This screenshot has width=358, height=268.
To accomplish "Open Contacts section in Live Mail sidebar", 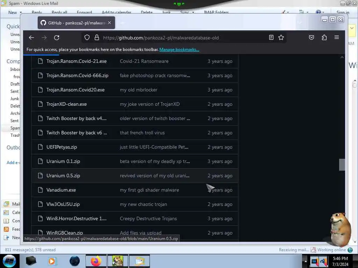I will [12, 221].
